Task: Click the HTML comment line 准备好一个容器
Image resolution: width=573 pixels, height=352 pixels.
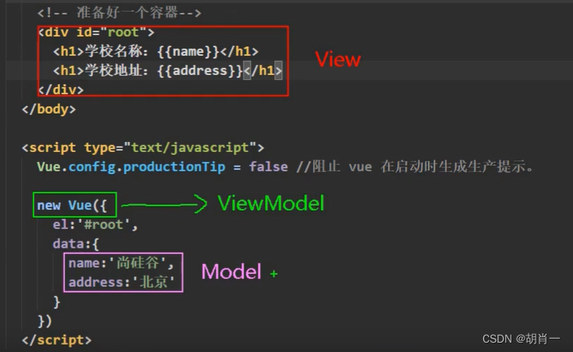Action: 119,12
